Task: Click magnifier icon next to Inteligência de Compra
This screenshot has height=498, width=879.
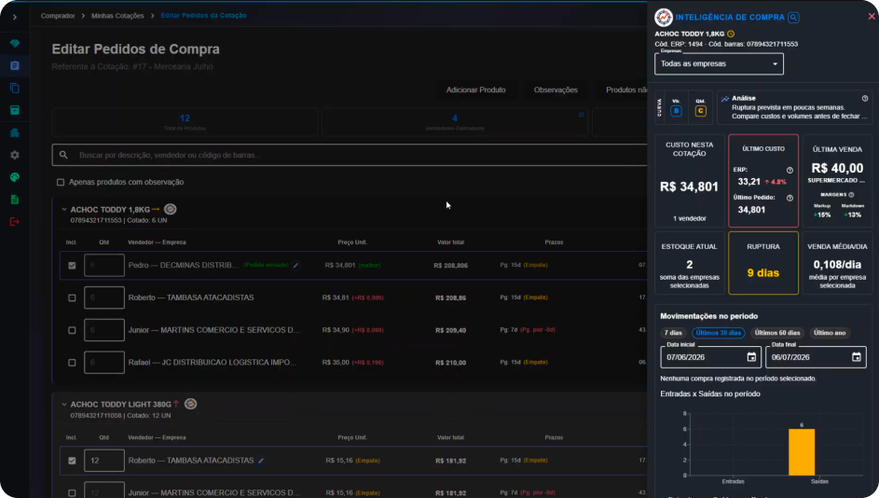Action: [x=793, y=18]
